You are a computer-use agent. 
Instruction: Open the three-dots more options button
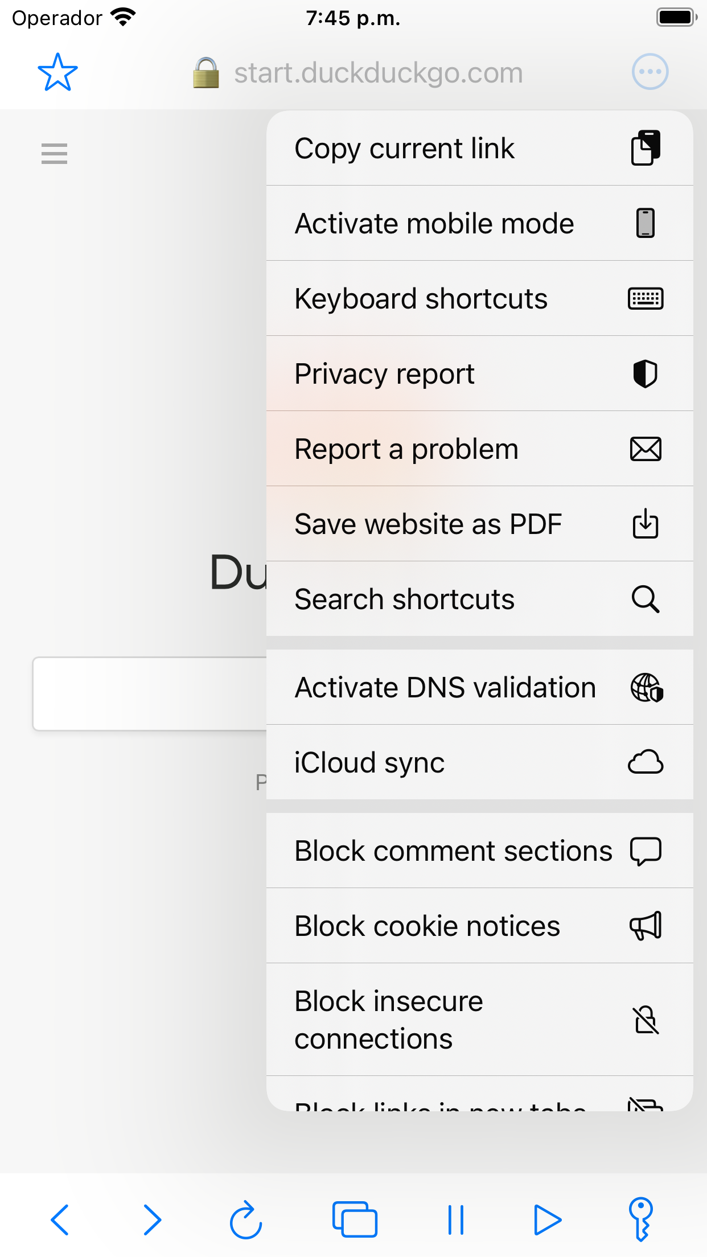(650, 72)
